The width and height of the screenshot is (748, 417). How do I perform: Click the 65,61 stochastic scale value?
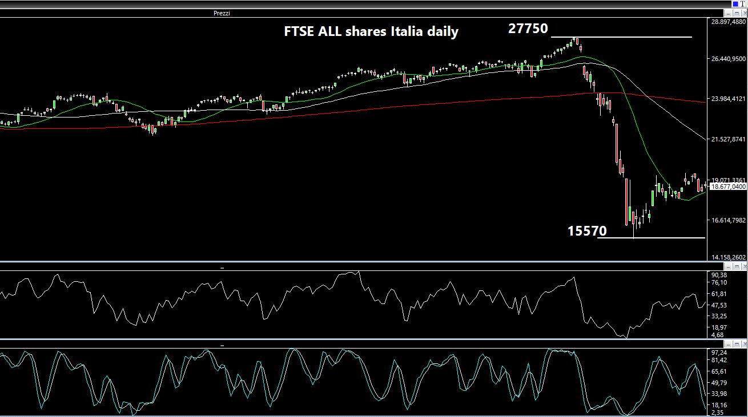pyautogui.click(x=719, y=371)
